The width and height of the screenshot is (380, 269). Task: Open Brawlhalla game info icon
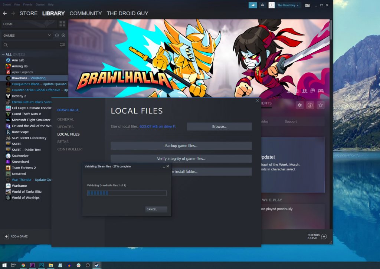click(x=310, y=105)
